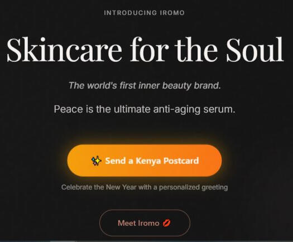Click the word 'Skincare' in the headline
Image resolution: width=293 pixels, height=242 pixels.
pos(64,50)
